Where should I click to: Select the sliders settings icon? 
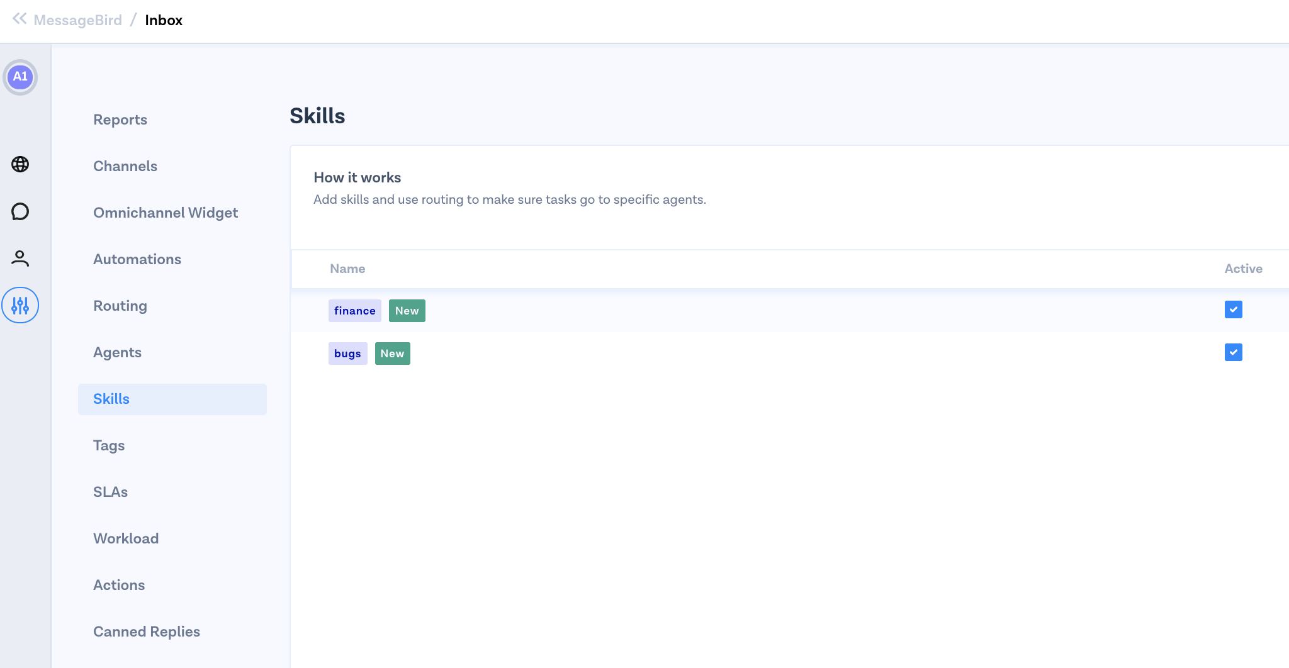point(20,305)
